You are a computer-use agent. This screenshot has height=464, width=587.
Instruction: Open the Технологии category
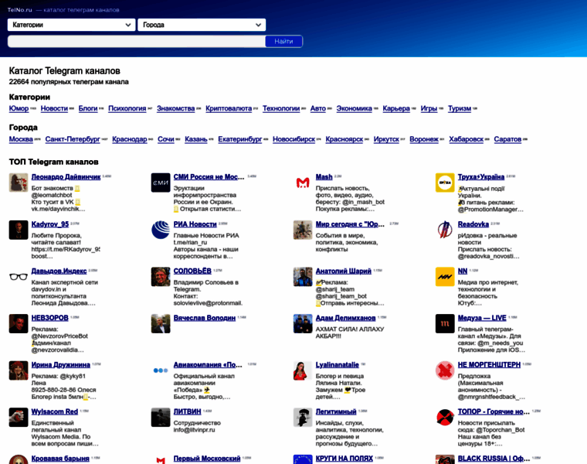pos(281,108)
